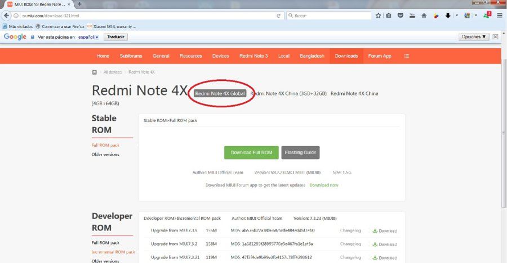
Task: Open the Pocket icon in toolbar
Action: click(401, 16)
